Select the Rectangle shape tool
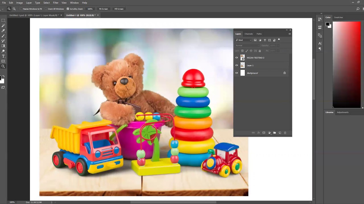The image size is (364, 204). tap(3, 61)
